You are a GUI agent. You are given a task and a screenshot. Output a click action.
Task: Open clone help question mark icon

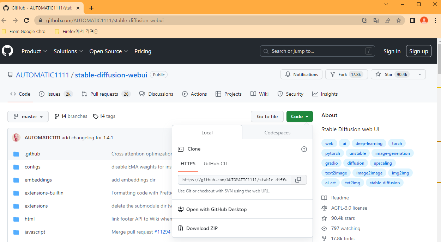click(304, 149)
